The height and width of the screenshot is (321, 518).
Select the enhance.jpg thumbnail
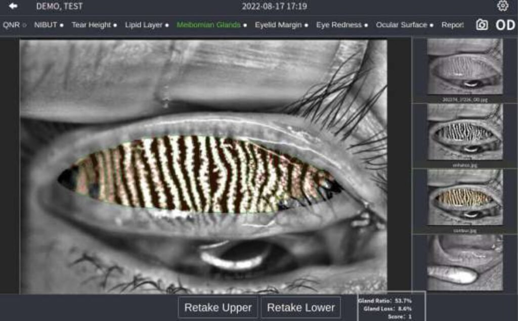[x=464, y=132]
